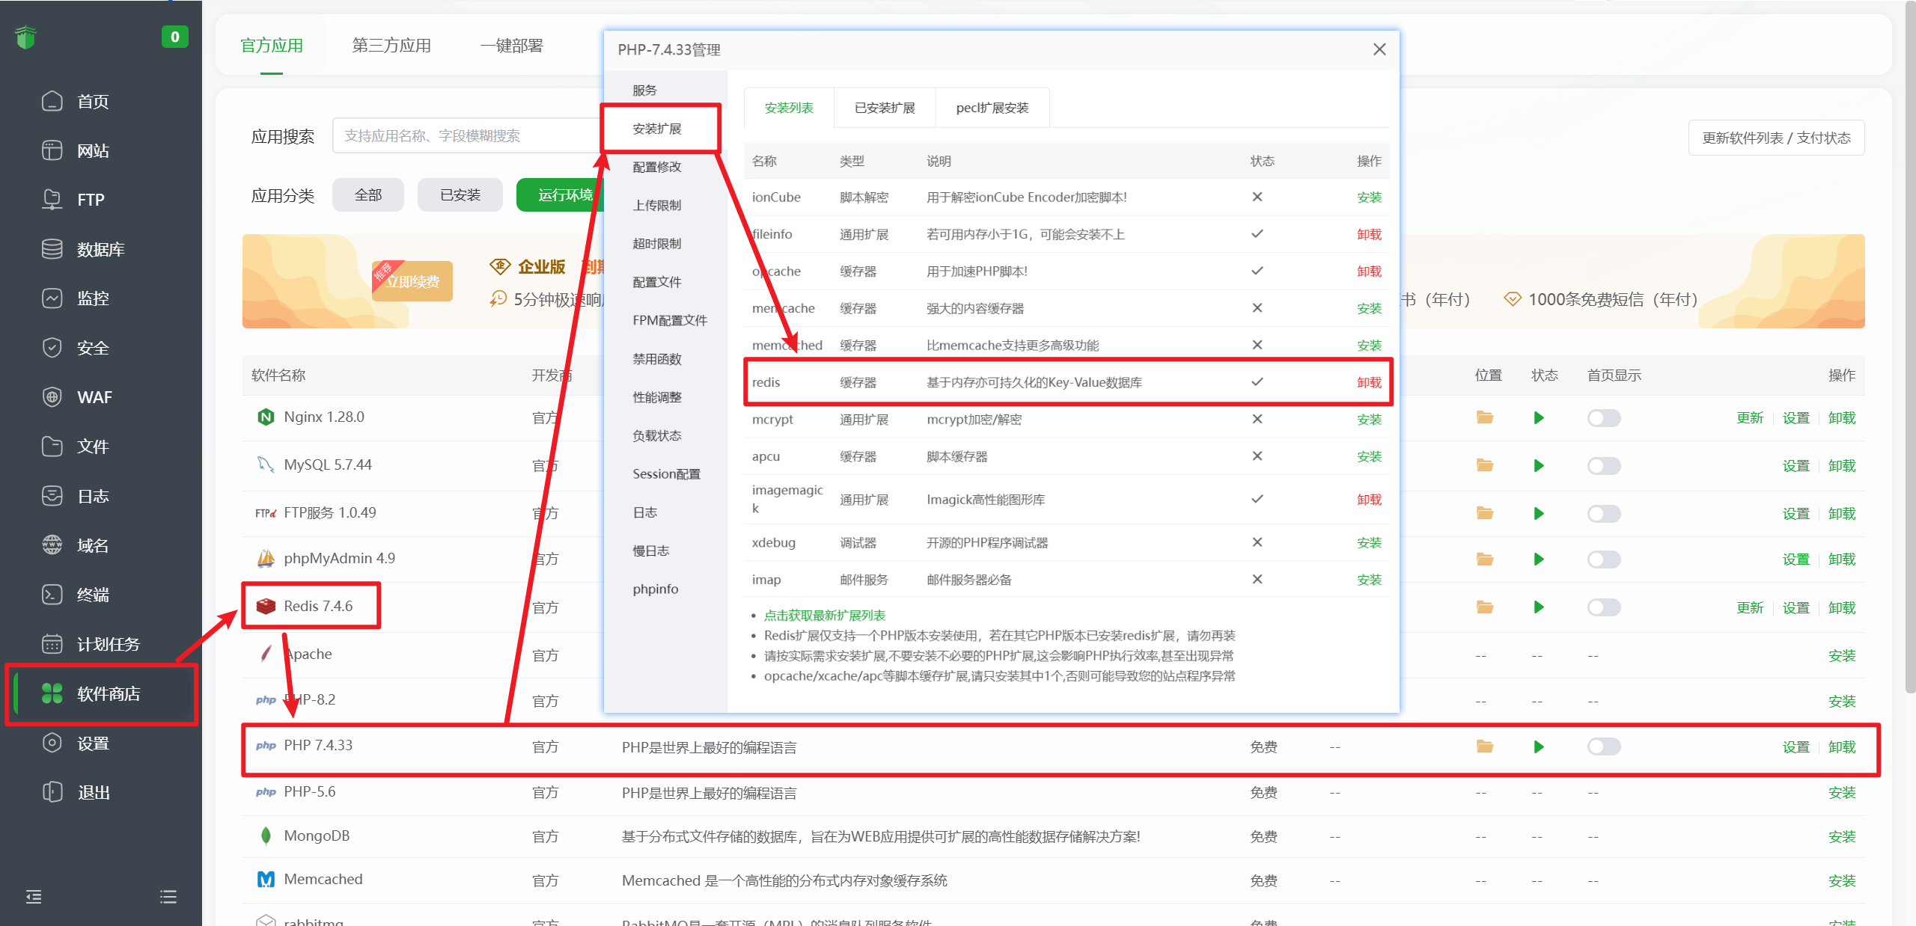Open the 监控 monitoring page
This screenshot has width=1916, height=926.
tap(93, 298)
